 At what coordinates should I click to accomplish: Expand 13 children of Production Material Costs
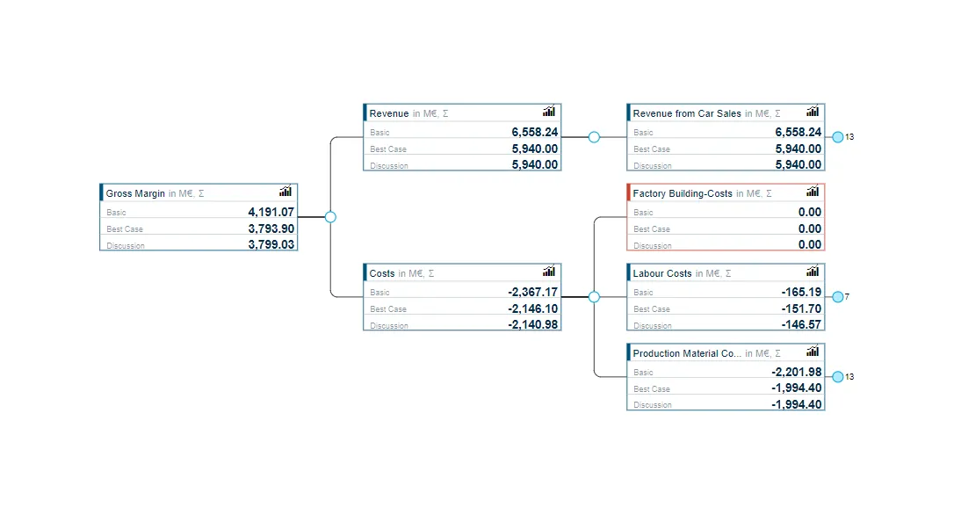838,377
